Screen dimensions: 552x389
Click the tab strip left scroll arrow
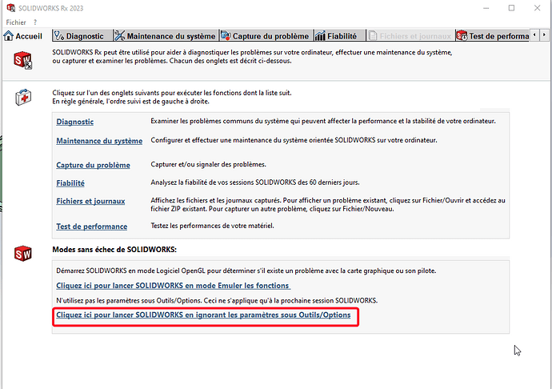[534, 35]
